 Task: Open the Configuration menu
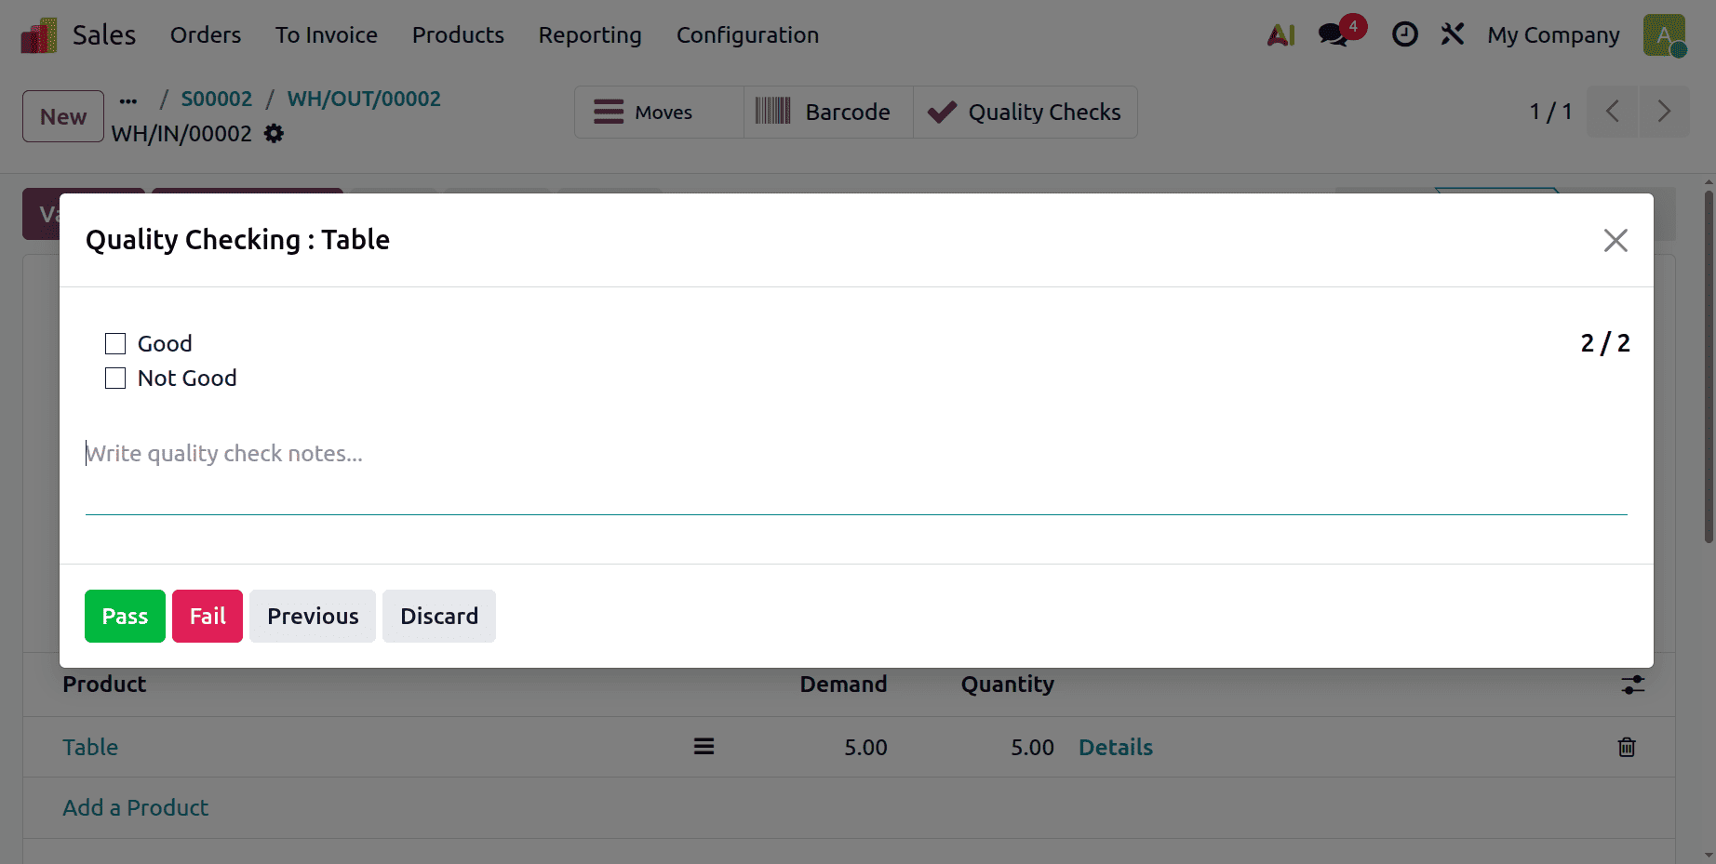pyautogui.click(x=747, y=35)
